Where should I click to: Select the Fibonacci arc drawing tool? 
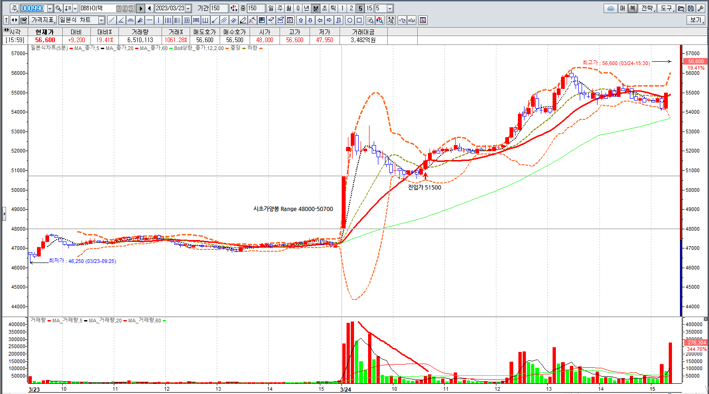130,20
